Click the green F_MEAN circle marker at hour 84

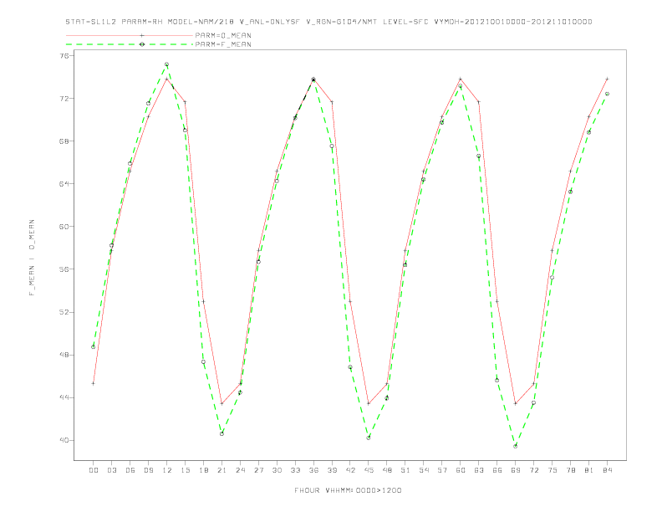click(x=607, y=94)
